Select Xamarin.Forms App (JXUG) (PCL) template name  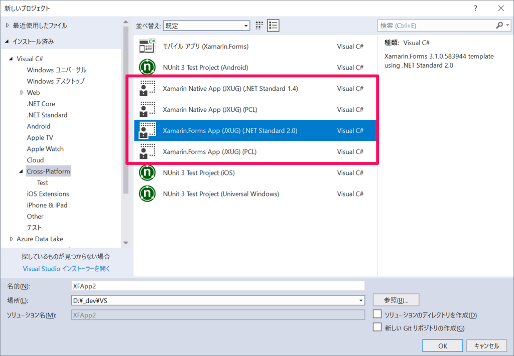[209, 151]
